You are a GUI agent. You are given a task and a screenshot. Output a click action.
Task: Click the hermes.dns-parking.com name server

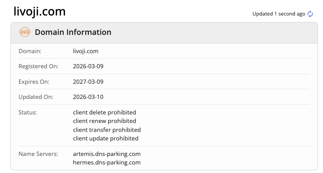(107, 163)
